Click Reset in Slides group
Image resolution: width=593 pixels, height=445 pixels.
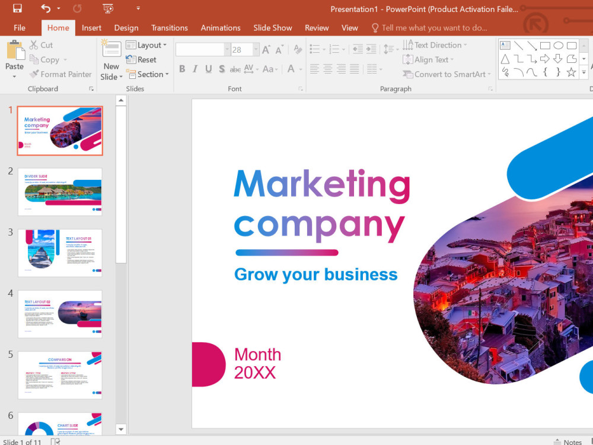pos(142,60)
